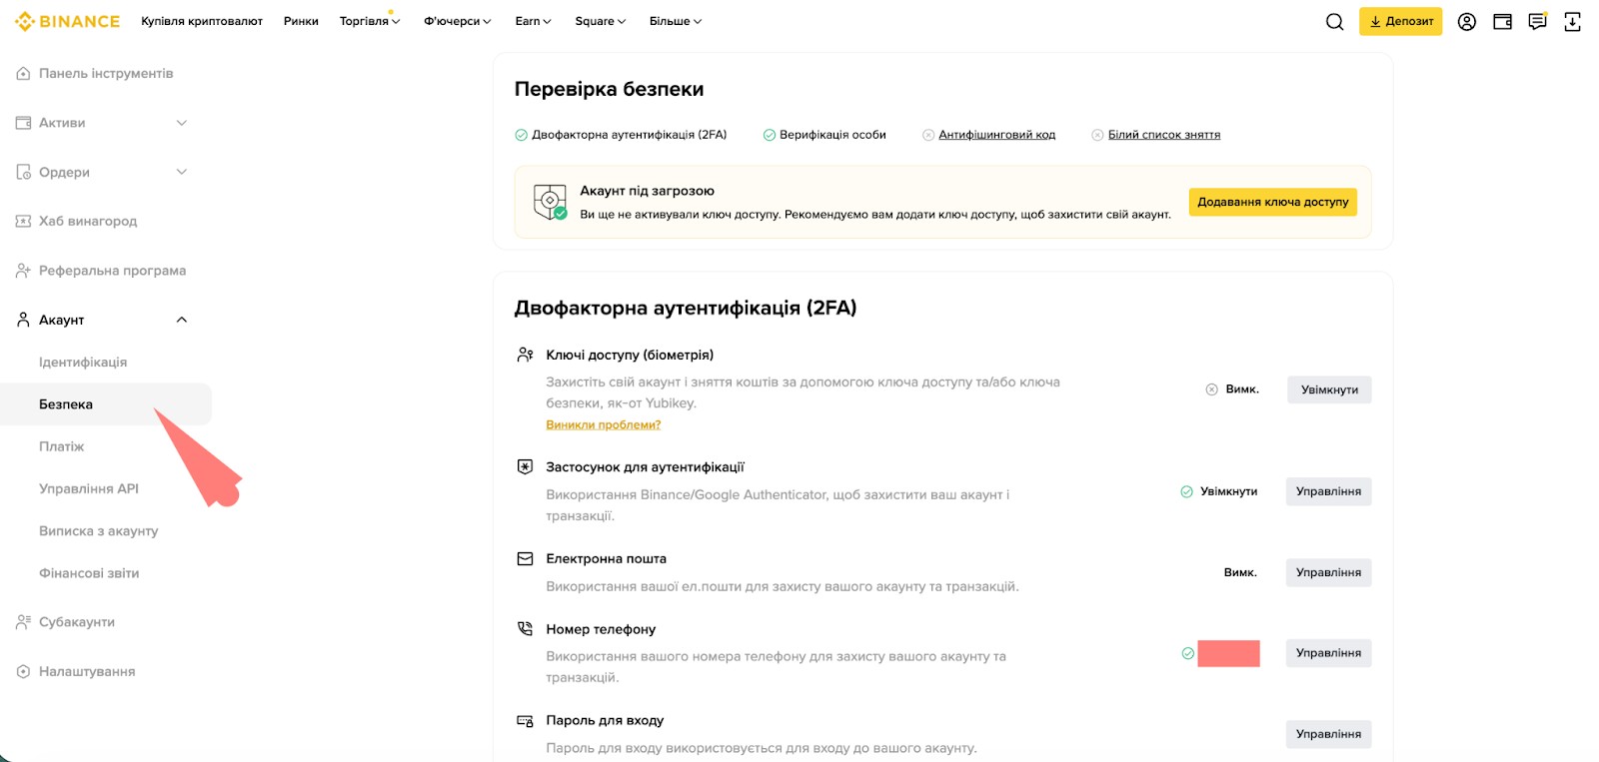Open the Ринки menu item

pos(301,21)
